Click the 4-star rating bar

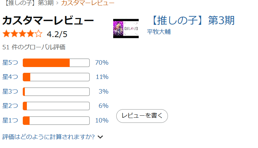click(x=56, y=77)
